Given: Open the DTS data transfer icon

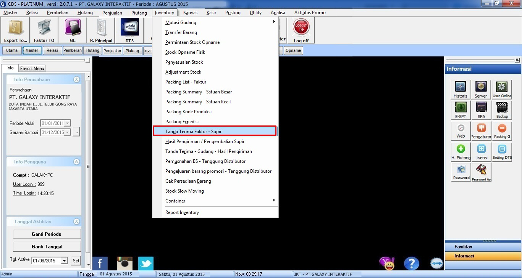Looking at the screenshot, I should click(x=129, y=31).
